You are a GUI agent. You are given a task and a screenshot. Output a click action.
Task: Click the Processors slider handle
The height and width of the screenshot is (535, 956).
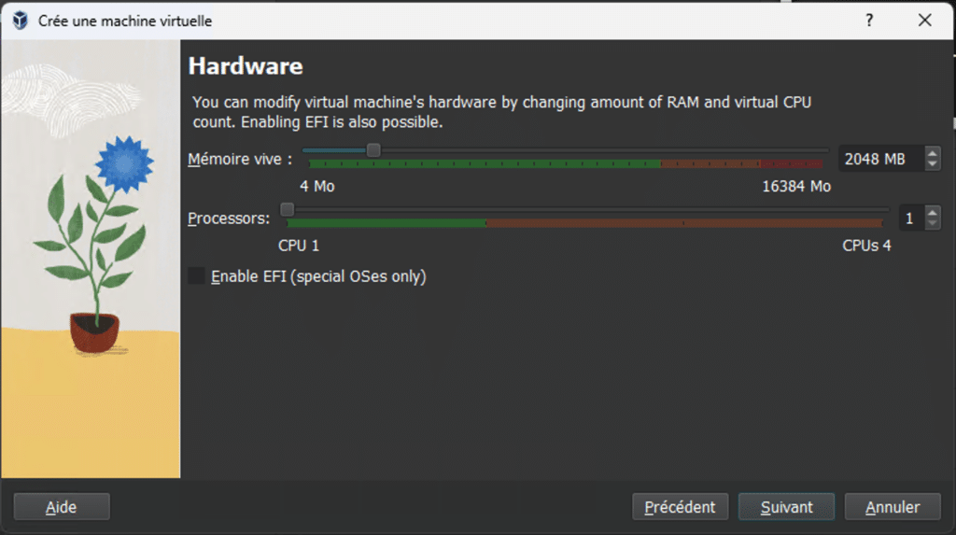pos(287,210)
